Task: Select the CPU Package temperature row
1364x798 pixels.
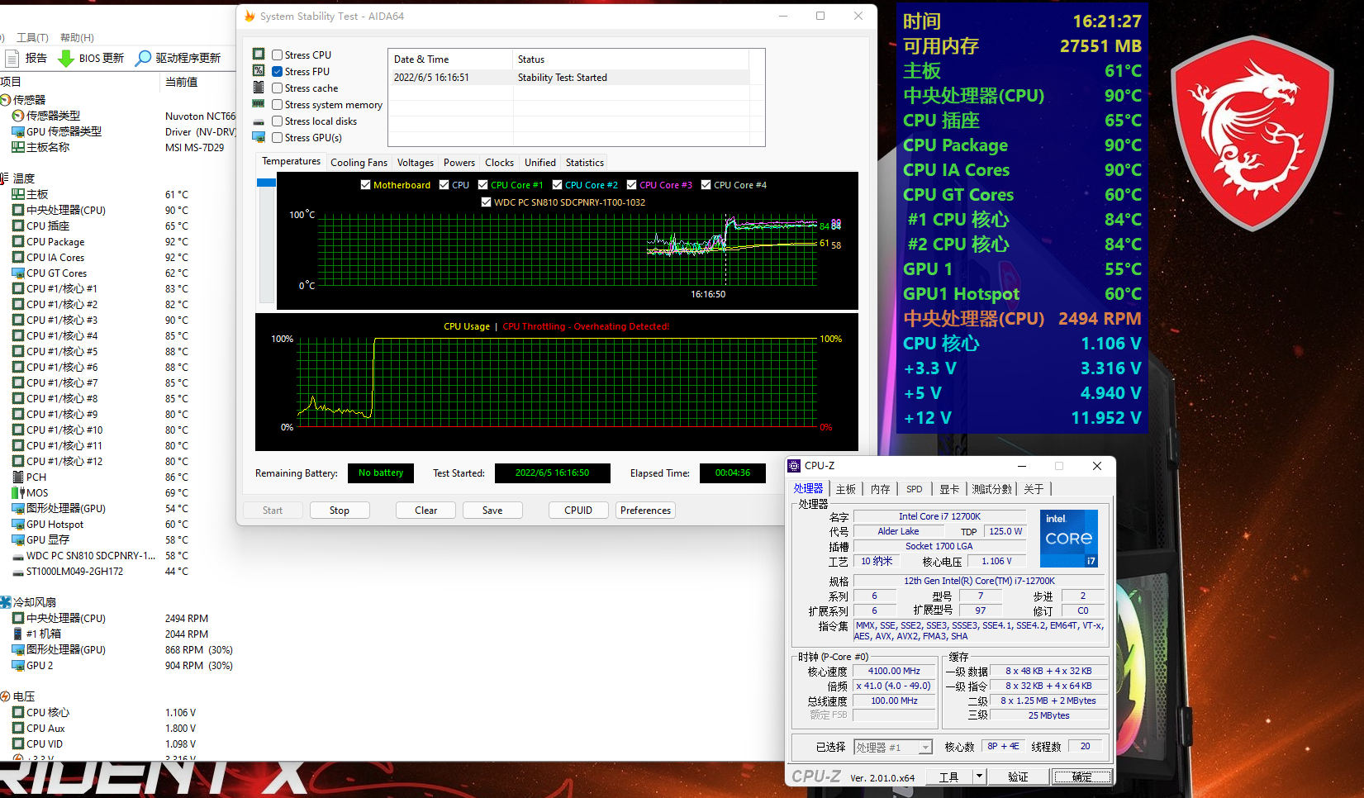Action: tap(117, 242)
